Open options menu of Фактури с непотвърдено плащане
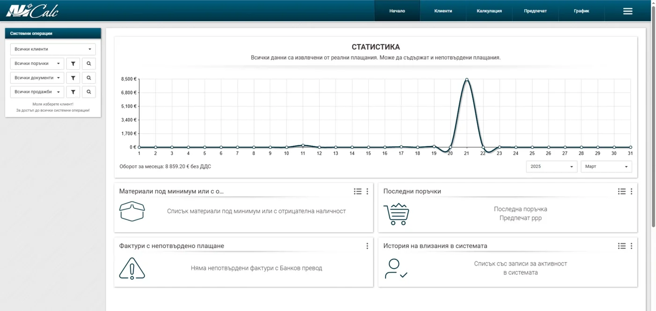 [x=367, y=246]
